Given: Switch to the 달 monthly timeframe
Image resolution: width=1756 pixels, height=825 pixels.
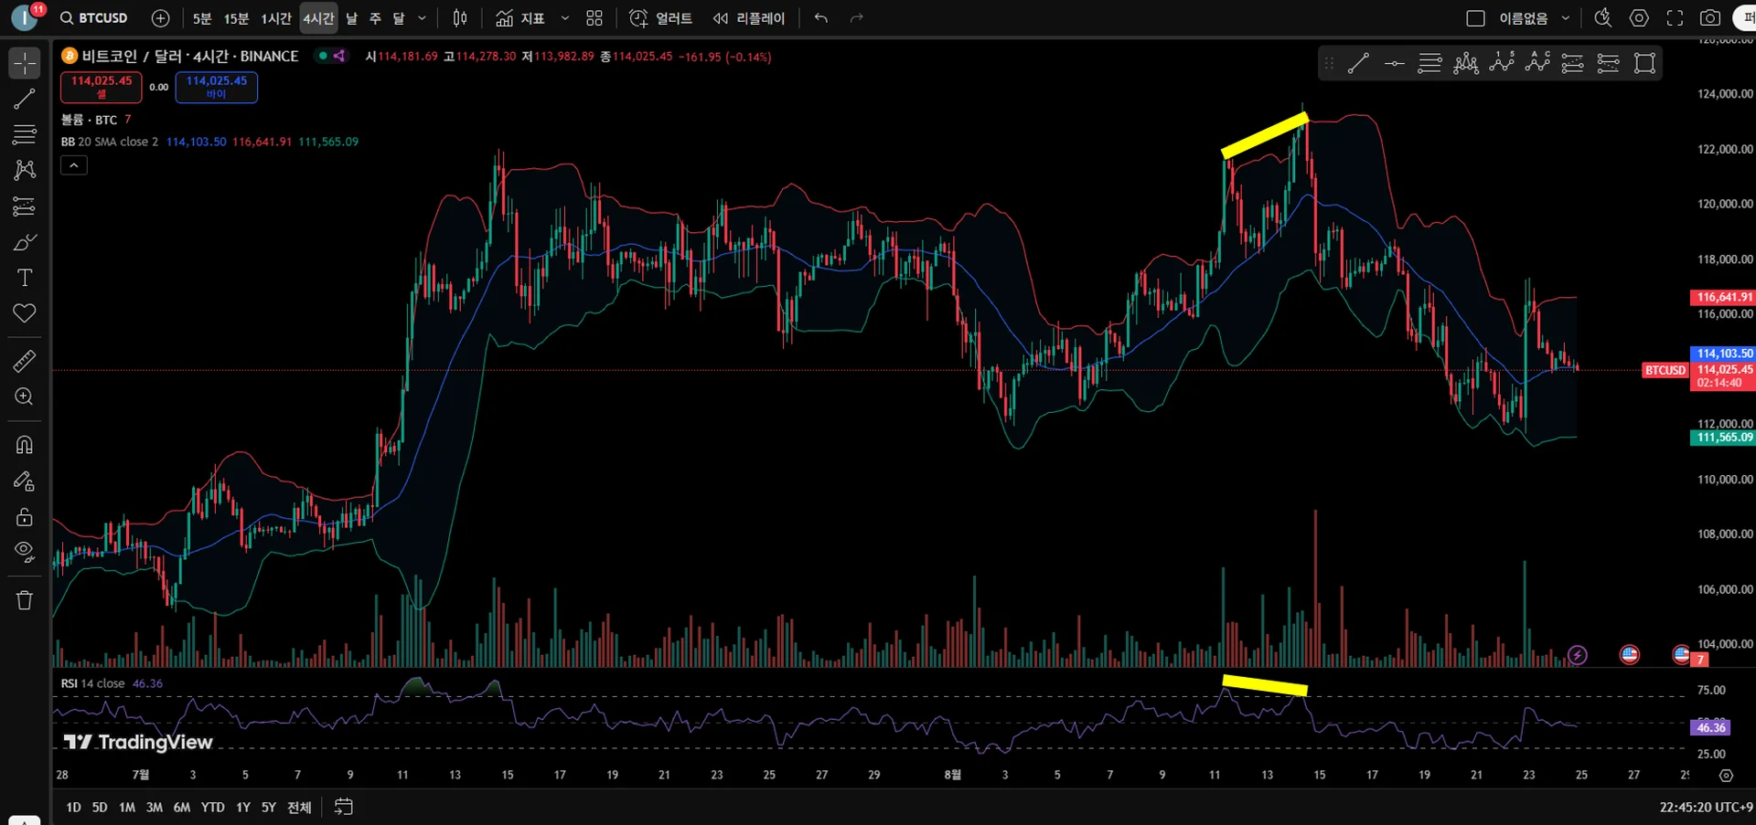Looking at the screenshot, I should click(x=399, y=18).
